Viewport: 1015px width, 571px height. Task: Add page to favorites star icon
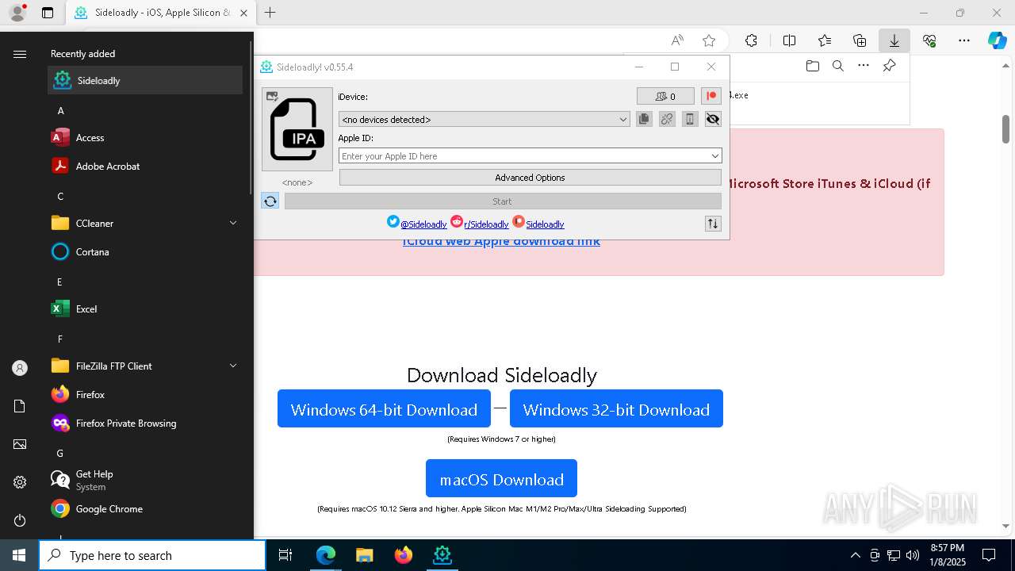click(709, 40)
